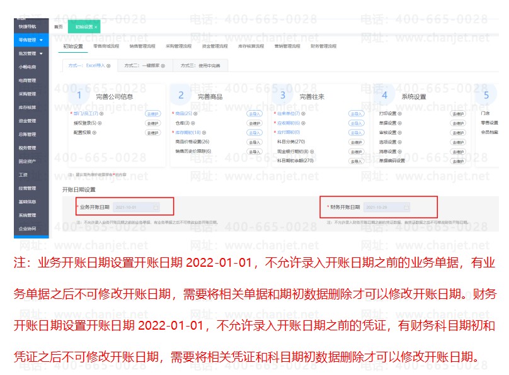Image resolution: width=509 pixels, height=375 pixels.
Task: Open 资金管理 in the sidebar
Action: tap(27, 121)
